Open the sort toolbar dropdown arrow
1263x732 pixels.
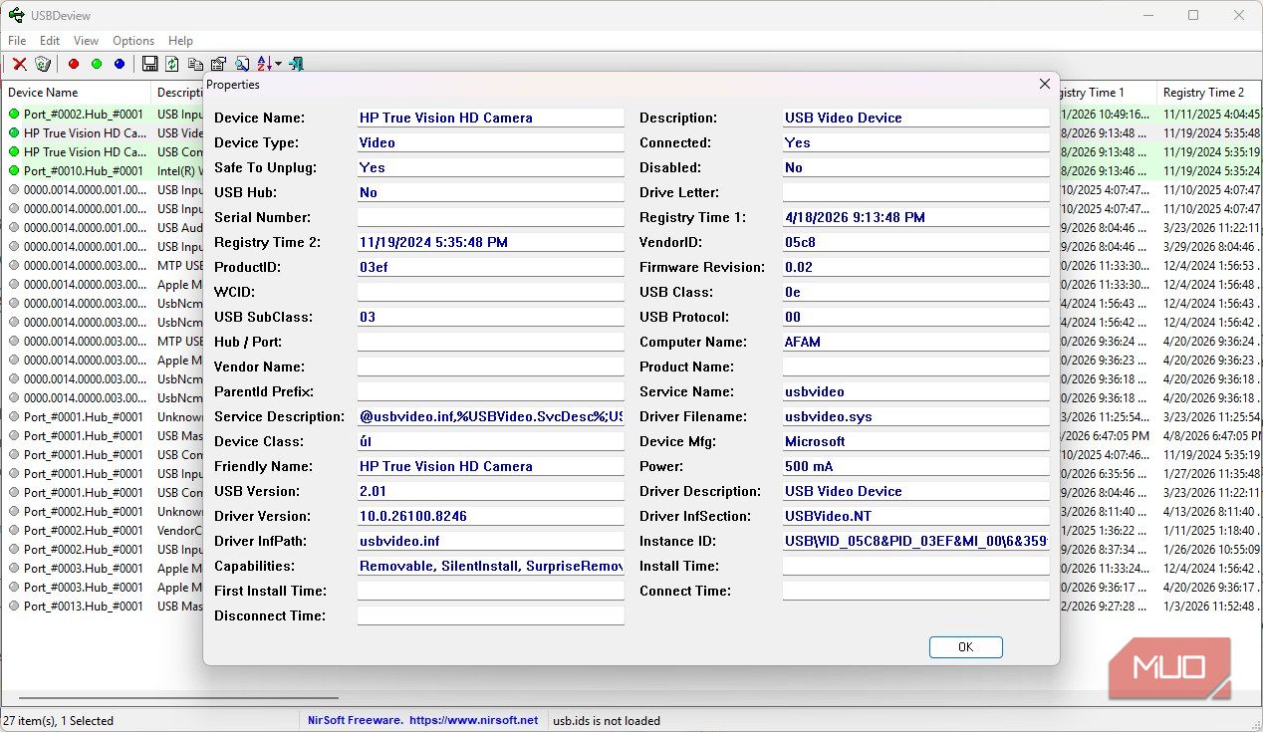[x=278, y=64]
